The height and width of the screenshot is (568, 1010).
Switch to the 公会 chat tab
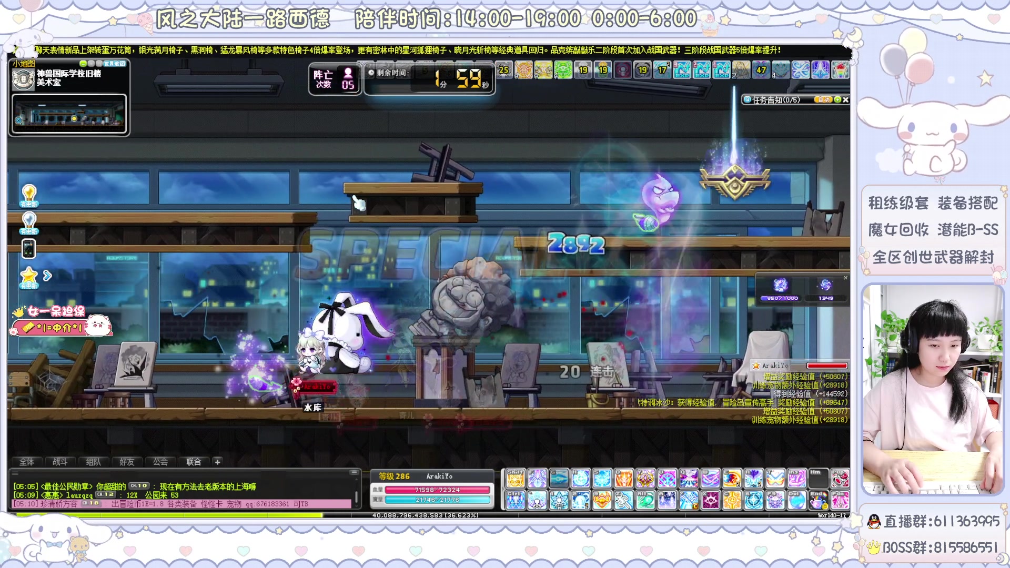(160, 462)
